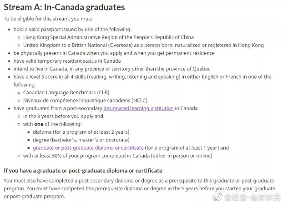Click the diploma program of 2 years item
283x203 pixels.
tap(81, 132)
